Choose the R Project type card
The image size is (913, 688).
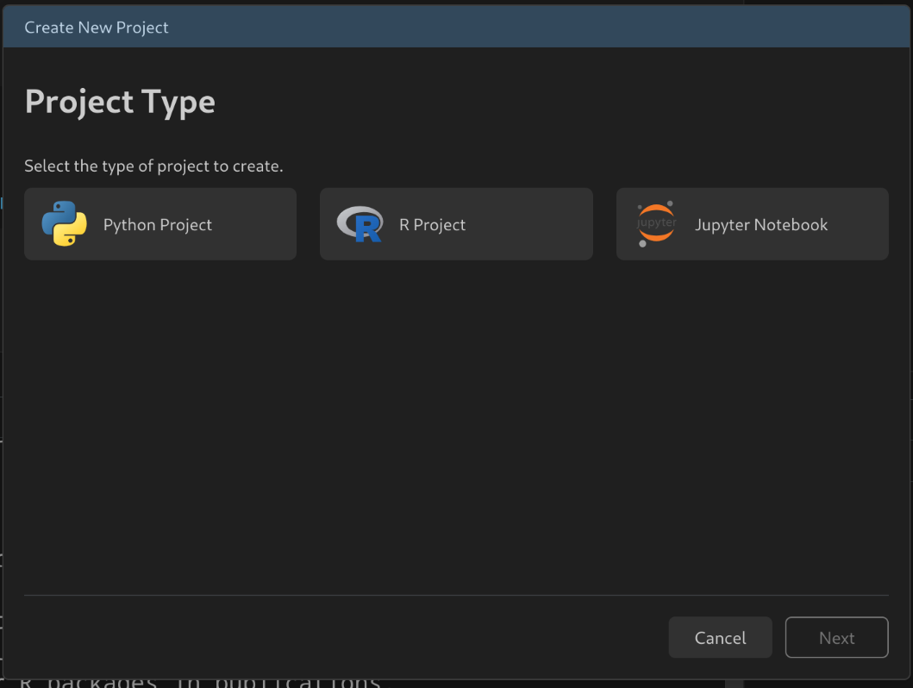tap(456, 224)
